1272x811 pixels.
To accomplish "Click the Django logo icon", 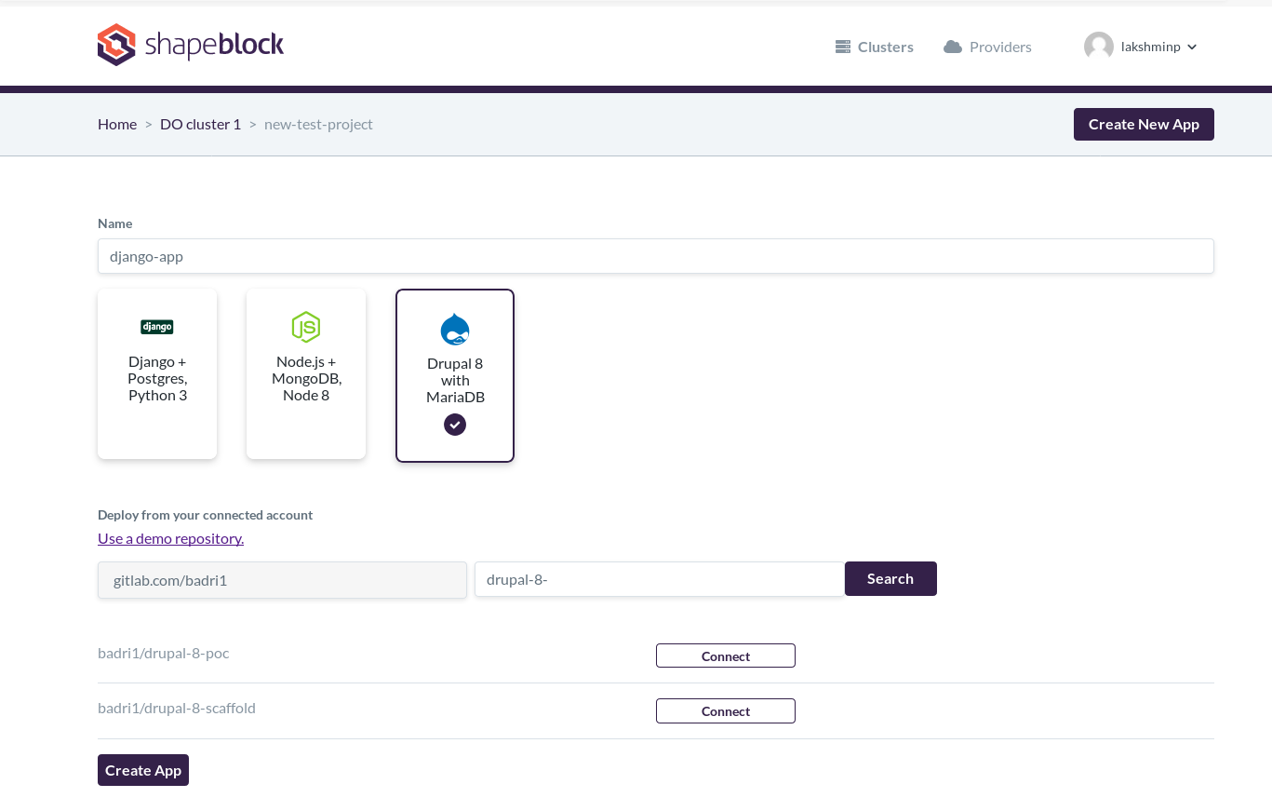I will (157, 327).
